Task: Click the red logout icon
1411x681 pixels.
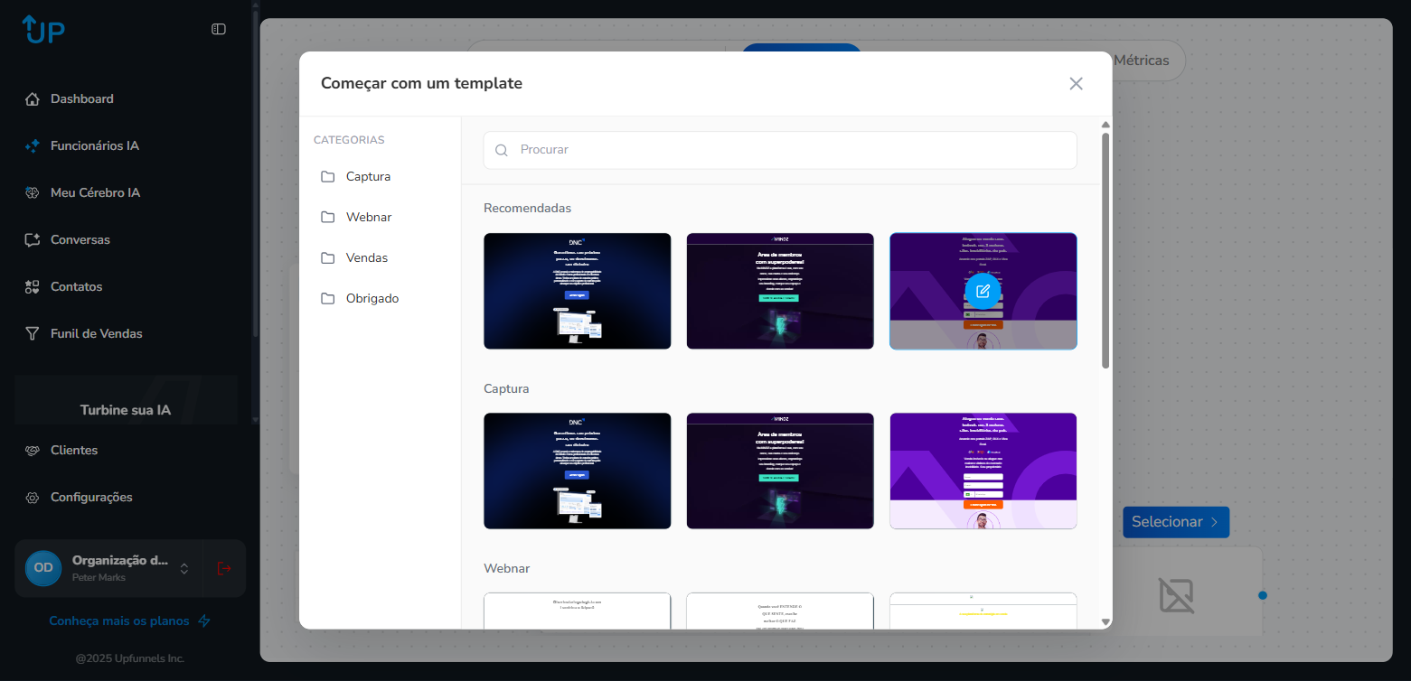Action: (x=224, y=568)
